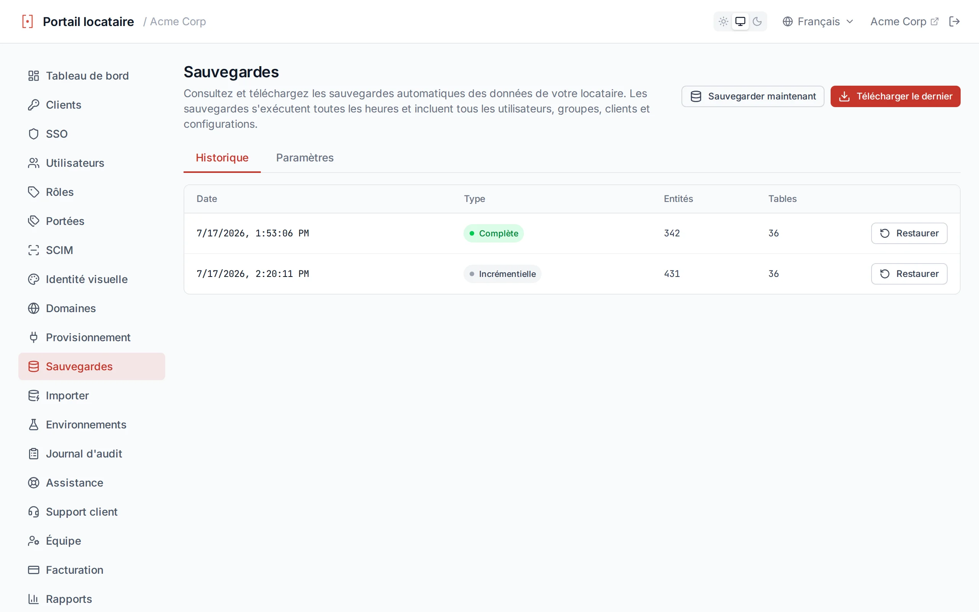The height and width of the screenshot is (612, 979).
Task: Click the Identité visuelle palette icon
Action: pyautogui.click(x=34, y=279)
